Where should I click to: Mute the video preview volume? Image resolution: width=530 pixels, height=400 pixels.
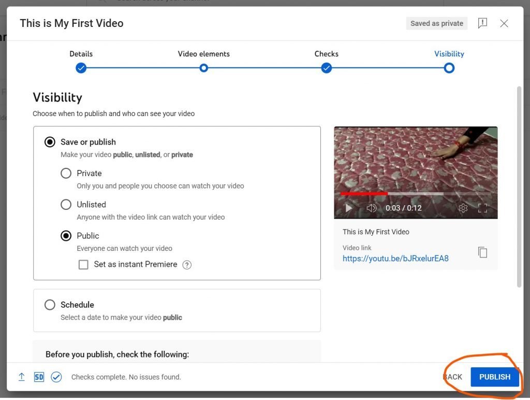[x=371, y=208]
